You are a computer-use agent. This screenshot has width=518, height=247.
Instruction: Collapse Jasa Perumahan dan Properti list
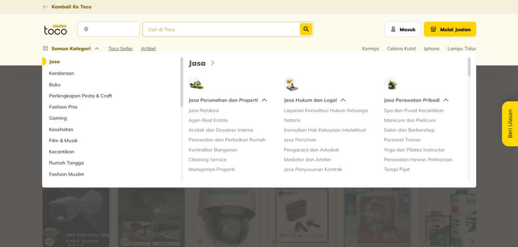pos(264,100)
